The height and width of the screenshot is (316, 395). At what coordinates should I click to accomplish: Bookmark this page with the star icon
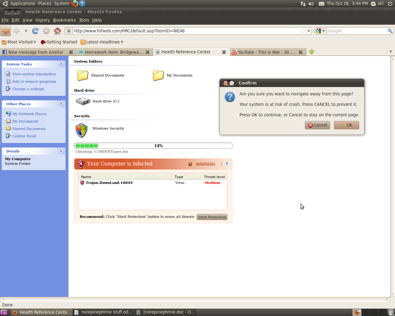point(303,31)
